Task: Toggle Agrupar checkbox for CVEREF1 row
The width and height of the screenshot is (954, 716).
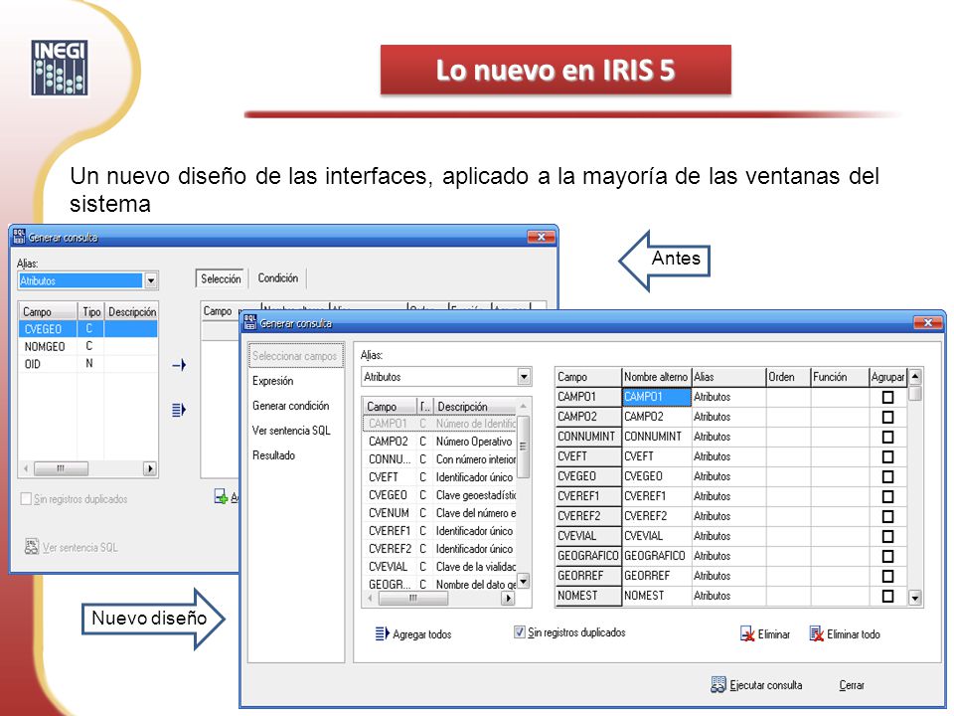Action: 887,497
